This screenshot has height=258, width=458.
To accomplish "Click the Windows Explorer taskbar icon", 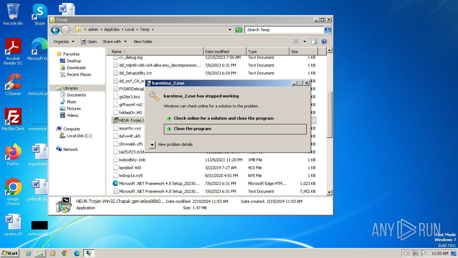I will pos(40,253).
